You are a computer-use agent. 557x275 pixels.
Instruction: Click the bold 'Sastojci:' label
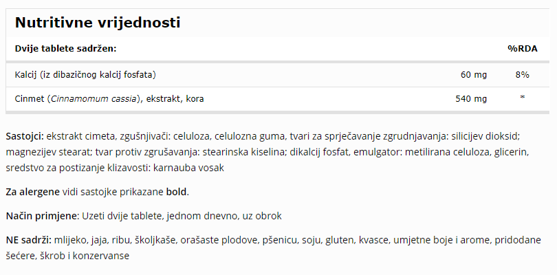pyautogui.click(x=25, y=136)
